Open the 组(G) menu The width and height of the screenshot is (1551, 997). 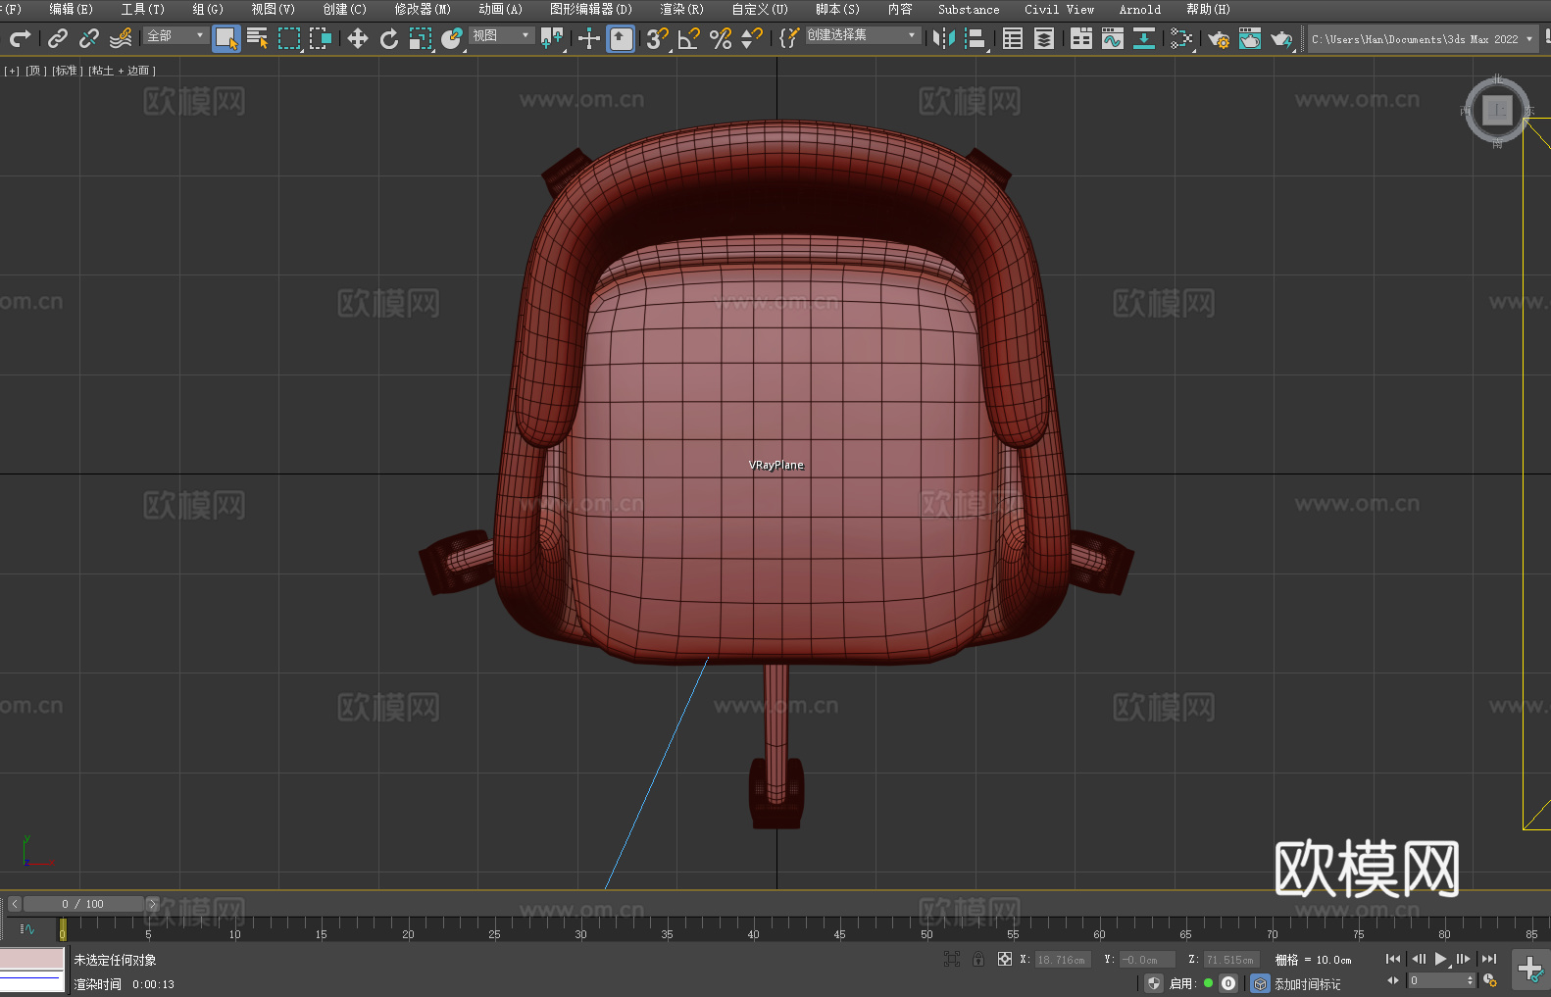pos(207,9)
